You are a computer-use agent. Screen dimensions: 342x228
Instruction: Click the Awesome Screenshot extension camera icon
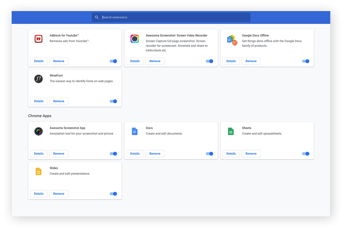(x=135, y=39)
